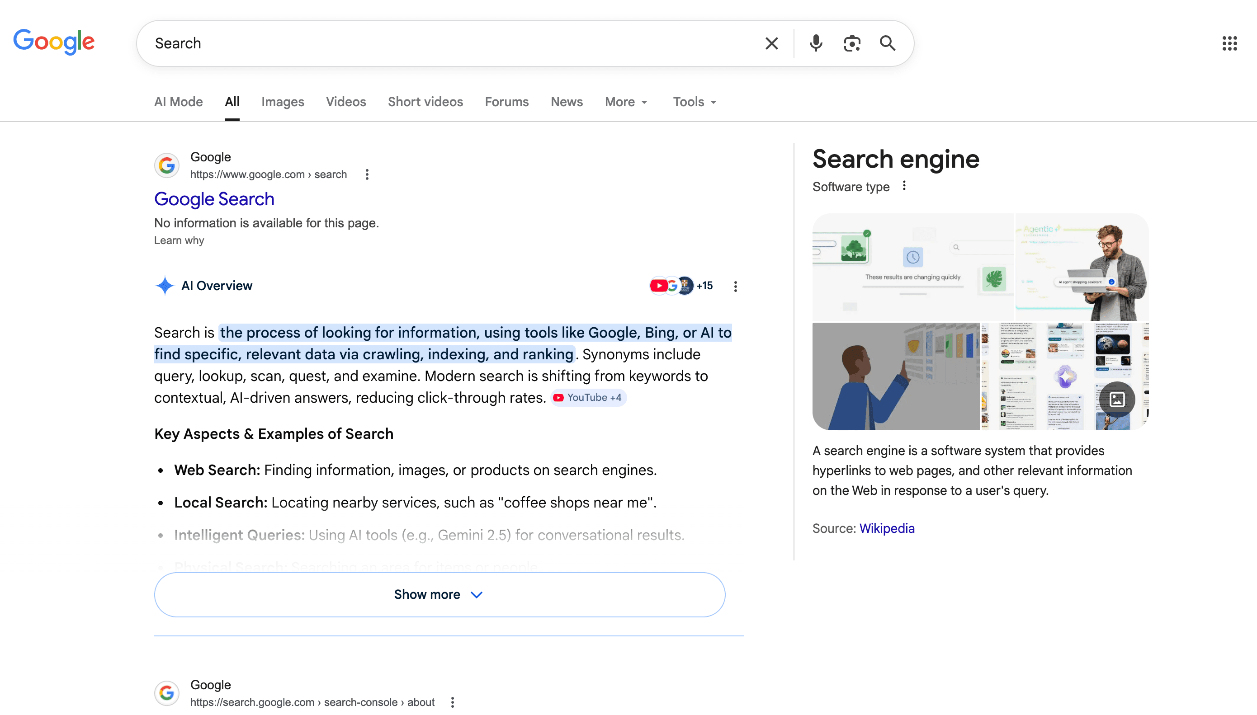Click 'No information is available for this page.'
Viewport: 1257px width, 715px height.
pos(266,223)
